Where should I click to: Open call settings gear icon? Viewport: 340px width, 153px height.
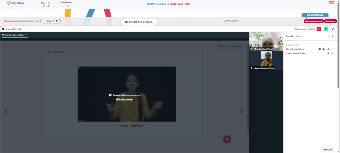[x=3, y=29]
